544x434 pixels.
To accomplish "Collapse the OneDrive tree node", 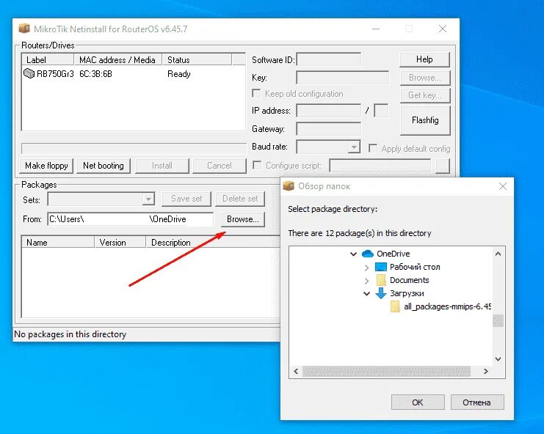I will coord(354,254).
